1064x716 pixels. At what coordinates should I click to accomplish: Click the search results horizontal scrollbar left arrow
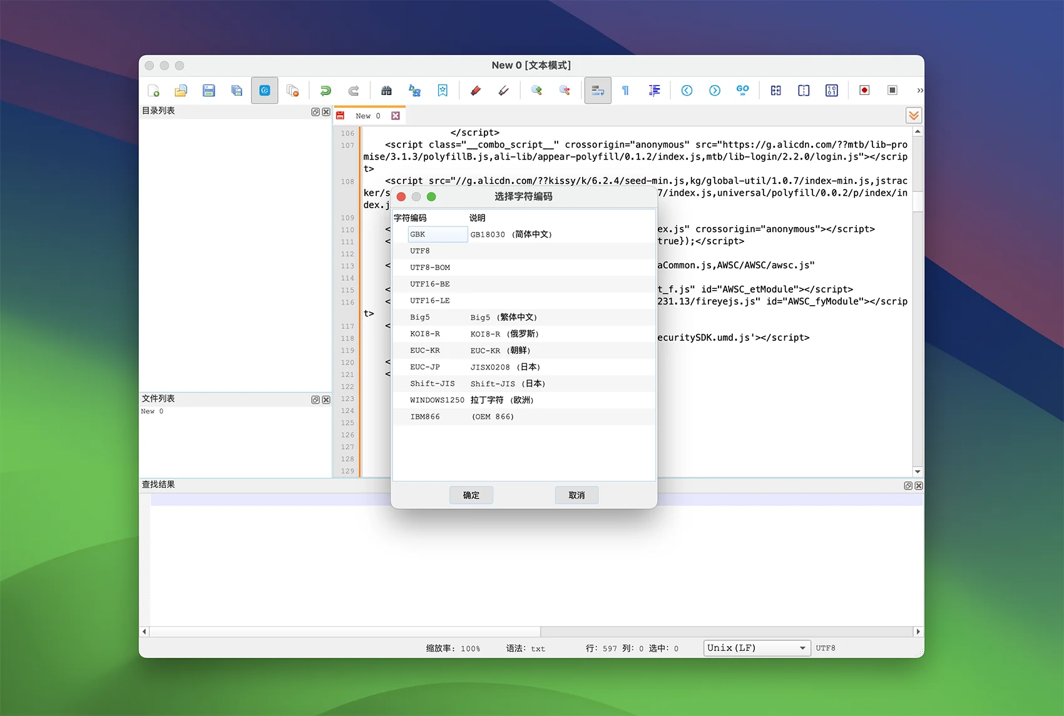[145, 632]
